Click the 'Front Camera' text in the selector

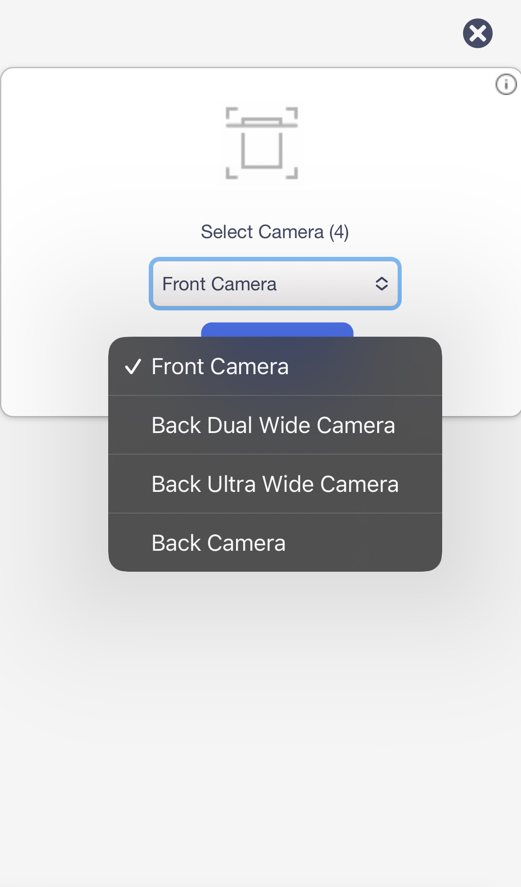coord(220,284)
